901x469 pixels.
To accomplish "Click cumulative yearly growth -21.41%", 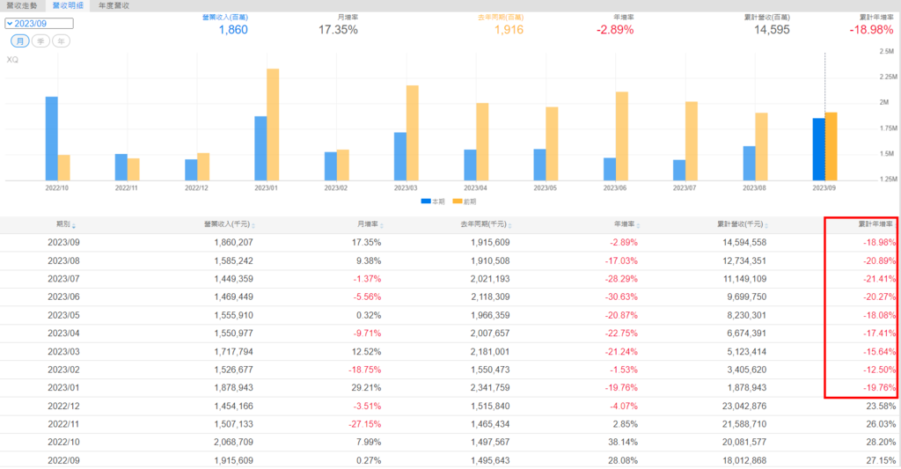I will 879,279.
